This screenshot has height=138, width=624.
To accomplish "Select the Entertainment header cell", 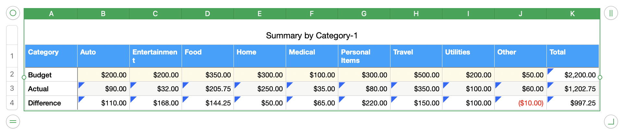I will (155, 56).
